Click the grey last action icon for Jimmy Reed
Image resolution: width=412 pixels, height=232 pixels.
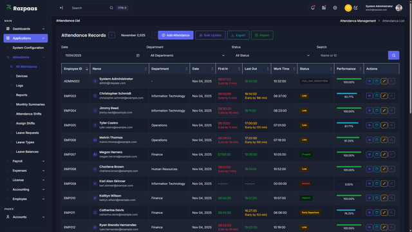click(x=391, y=111)
